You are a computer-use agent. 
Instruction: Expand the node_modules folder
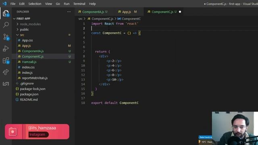click(x=30, y=24)
